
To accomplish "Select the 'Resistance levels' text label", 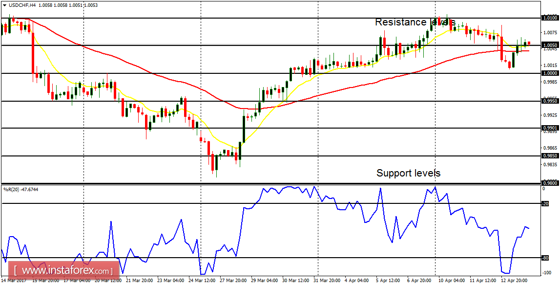I will [415, 22].
